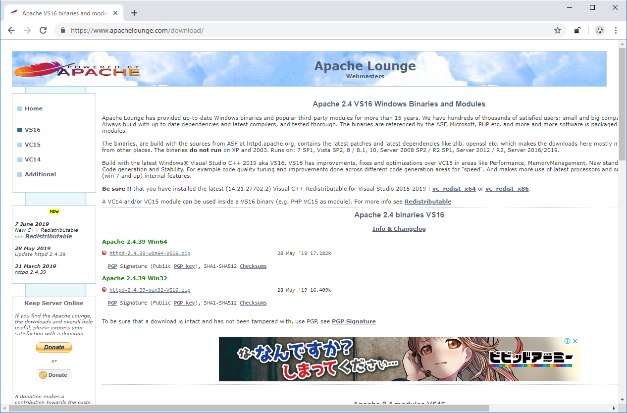Viewport: 627px width, 413px height.
Task: Download httpd-2.4.39-win32-VS16.zip
Action: coord(150,290)
